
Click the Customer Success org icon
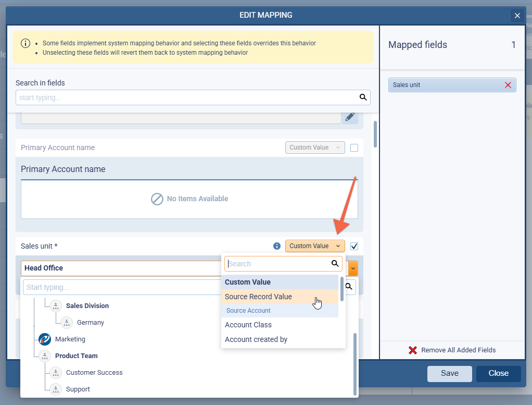tap(56, 373)
